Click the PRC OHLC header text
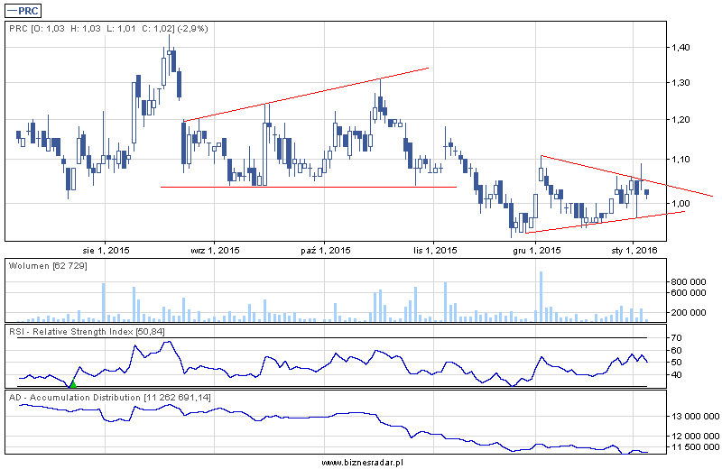The width and height of the screenshot is (722, 469). click(x=108, y=29)
